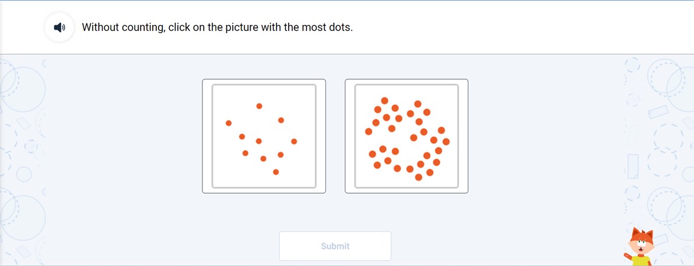The width and height of the screenshot is (694, 266).
Task: Click the bottommost dot in the left picture
Action: coord(276,172)
